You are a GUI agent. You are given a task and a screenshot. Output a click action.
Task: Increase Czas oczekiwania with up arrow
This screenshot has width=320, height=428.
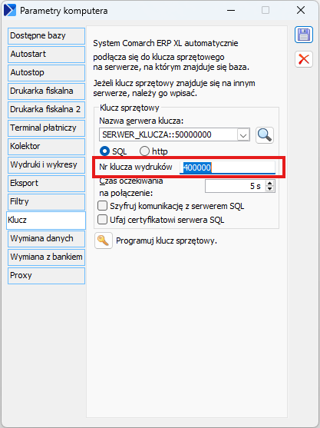[270, 183]
